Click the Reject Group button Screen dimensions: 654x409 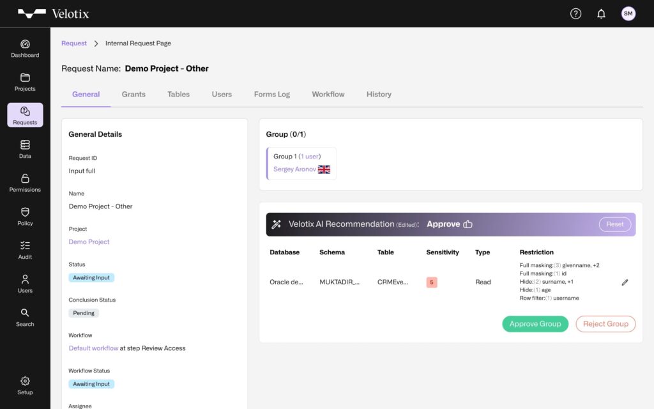tap(605, 324)
